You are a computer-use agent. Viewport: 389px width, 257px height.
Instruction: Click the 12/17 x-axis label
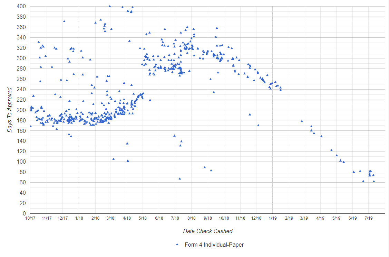coord(63,218)
